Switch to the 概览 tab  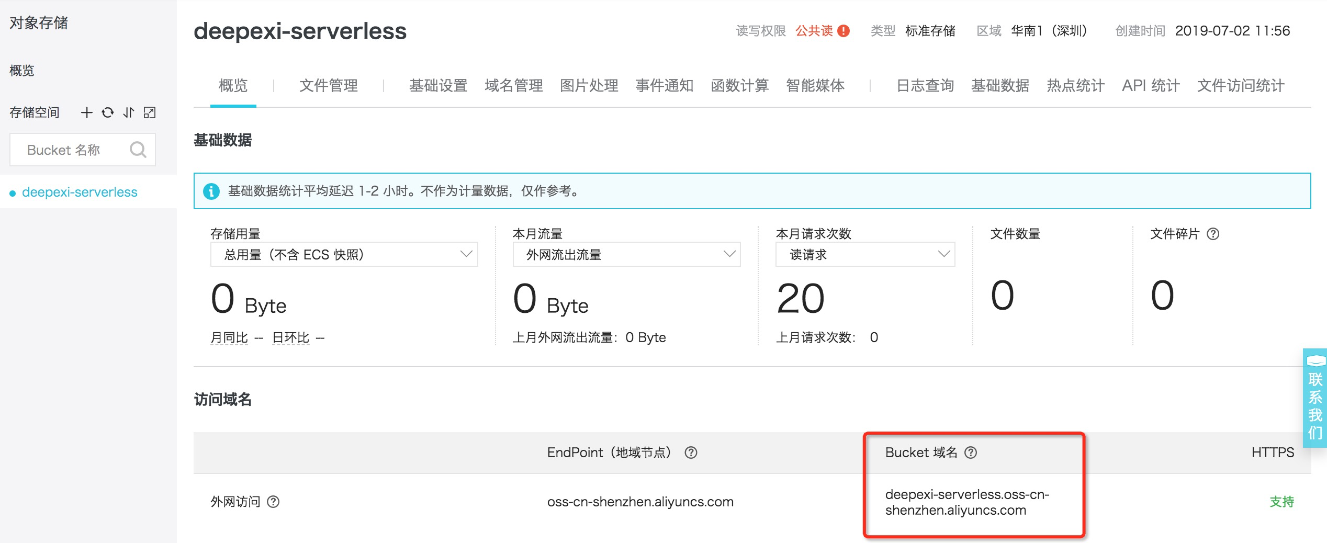point(233,85)
